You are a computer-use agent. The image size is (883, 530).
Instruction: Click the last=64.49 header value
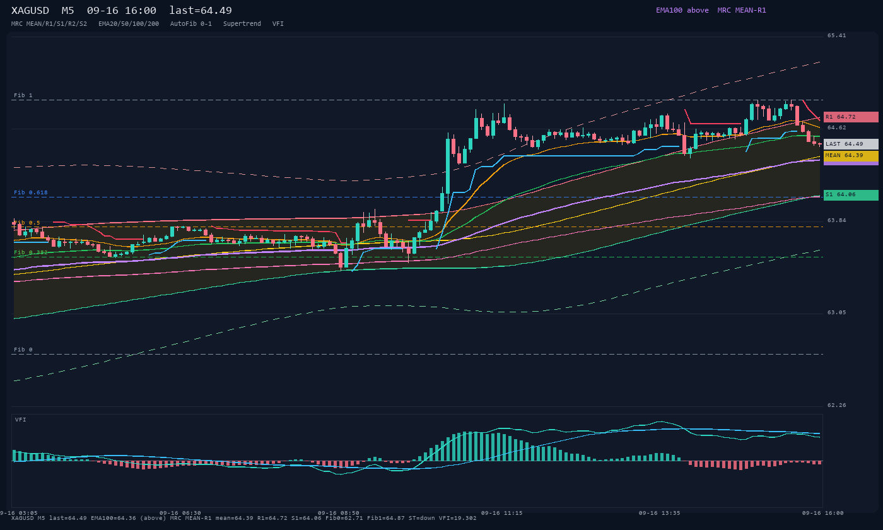click(x=201, y=11)
